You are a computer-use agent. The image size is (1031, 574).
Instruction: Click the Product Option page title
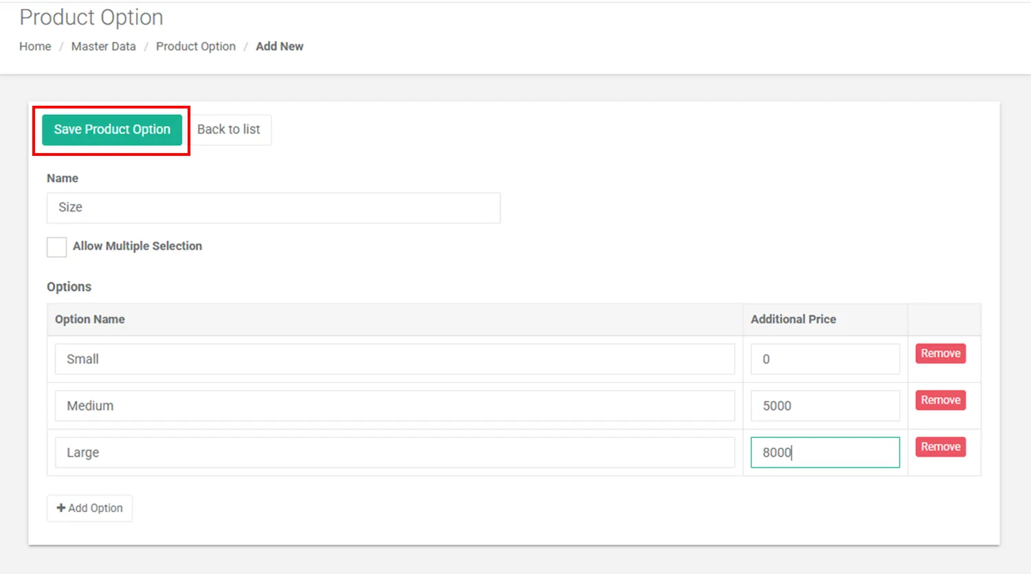[x=91, y=17]
